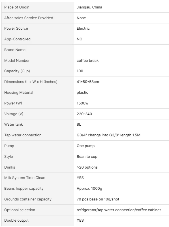Select the One pump value
Image resolution: width=169 pixels, height=227 pixels.
[x=85, y=146]
